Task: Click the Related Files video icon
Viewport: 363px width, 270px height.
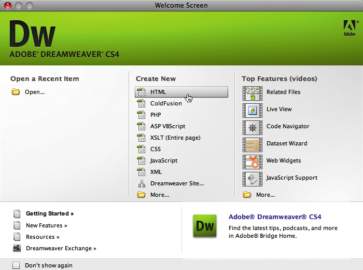Action: 253,93
